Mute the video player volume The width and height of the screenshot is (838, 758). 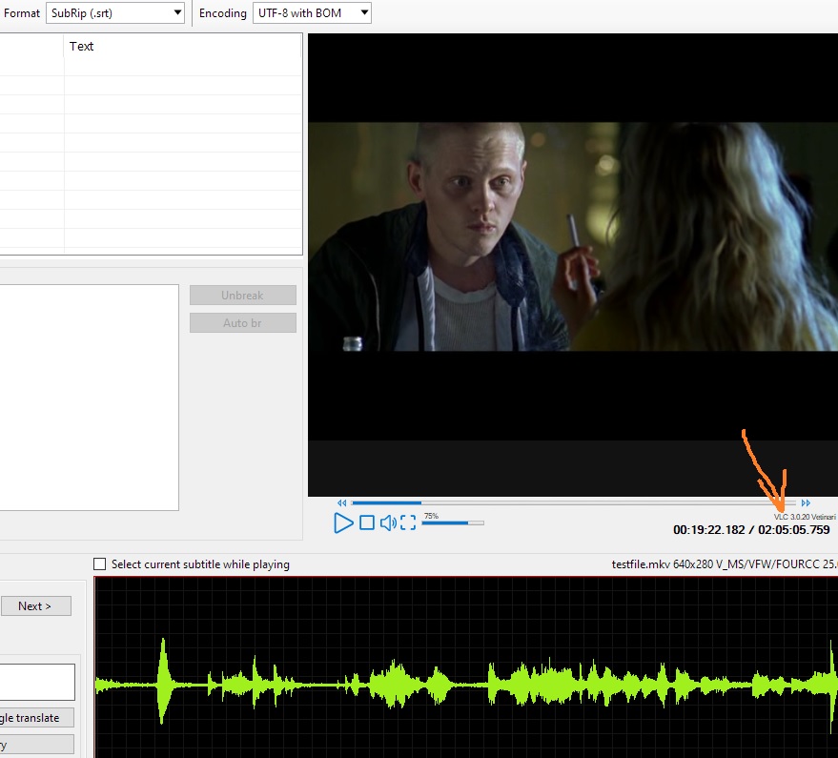388,522
